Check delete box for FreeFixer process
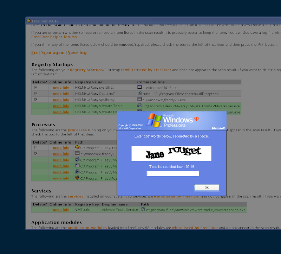This screenshot has height=254, width=281. pos(36,147)
